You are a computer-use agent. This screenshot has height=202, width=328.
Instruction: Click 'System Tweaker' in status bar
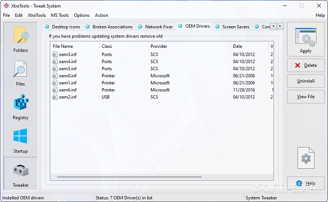(261, 198)
